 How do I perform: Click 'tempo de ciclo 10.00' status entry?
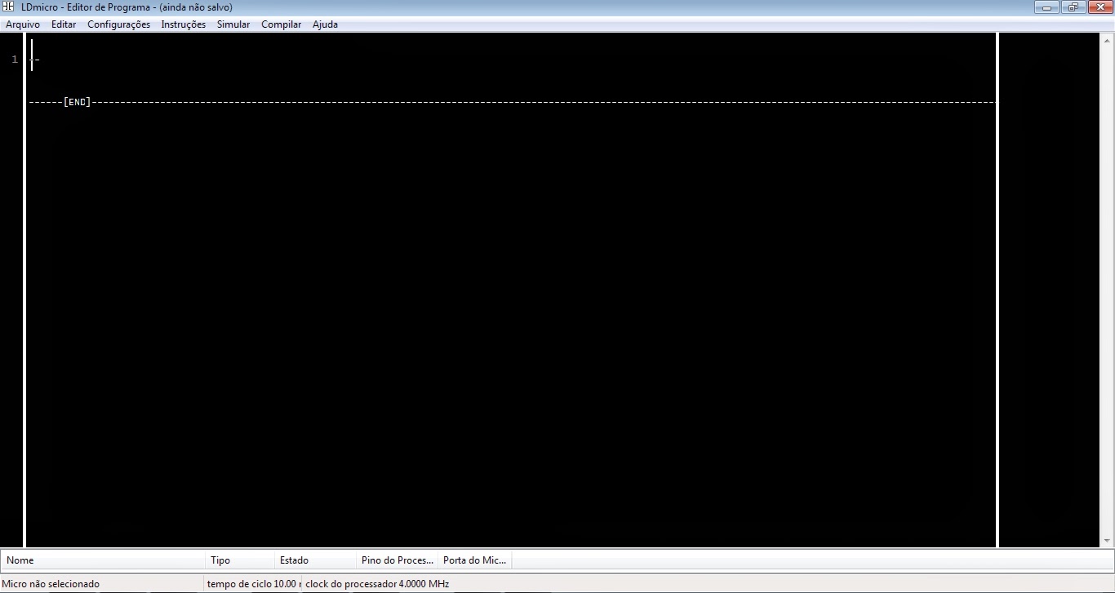point(253,584)
